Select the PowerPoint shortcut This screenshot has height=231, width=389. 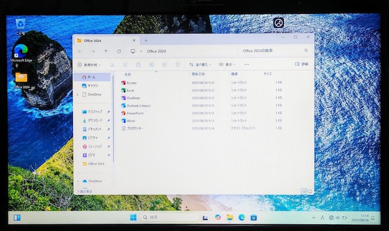[x=133, y=113]
